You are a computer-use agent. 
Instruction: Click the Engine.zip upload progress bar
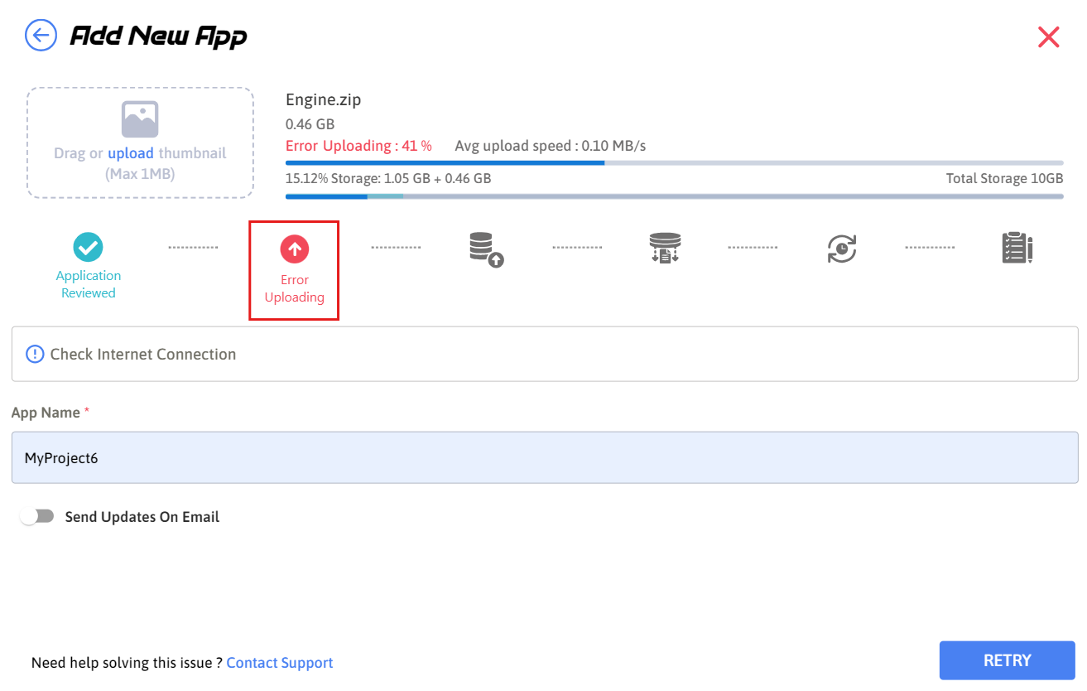(x=674, y=162)
